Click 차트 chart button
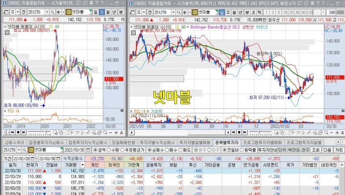345x195 pixels. 339,150
